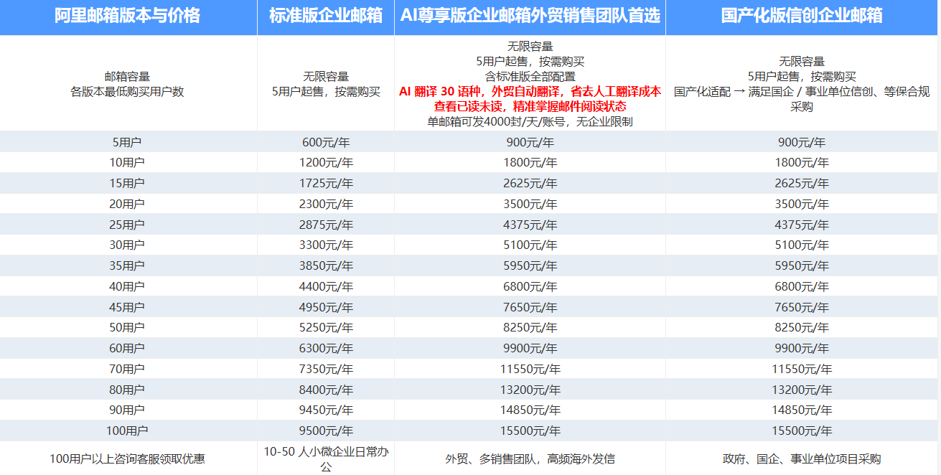
Task: Select the 80用户 row label
Action: pos(128,390)
